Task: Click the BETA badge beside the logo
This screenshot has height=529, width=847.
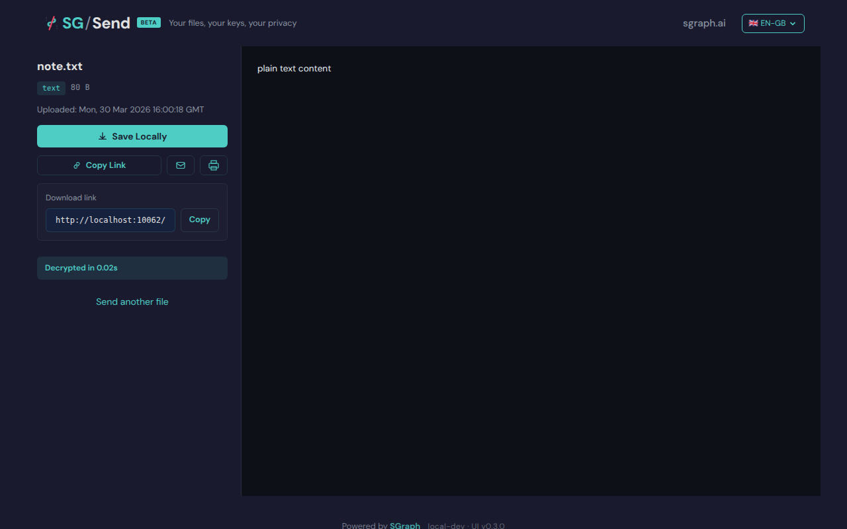Action: (x=148, y=22)
